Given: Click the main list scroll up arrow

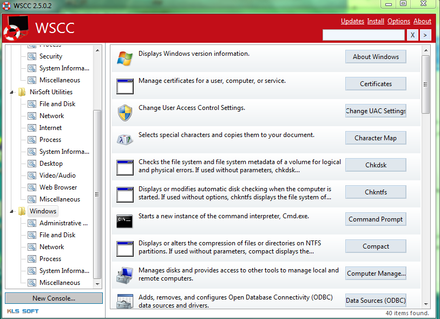Looking at the screenshot, I should point(426,50).
